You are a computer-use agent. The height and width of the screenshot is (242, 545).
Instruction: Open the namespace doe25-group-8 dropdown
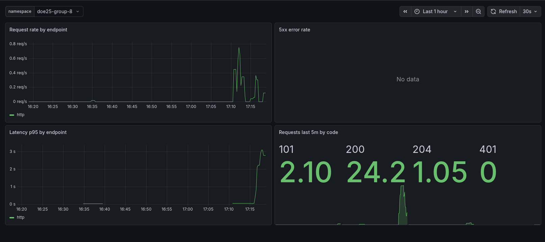pyautogui.click(x=58, y=11)
